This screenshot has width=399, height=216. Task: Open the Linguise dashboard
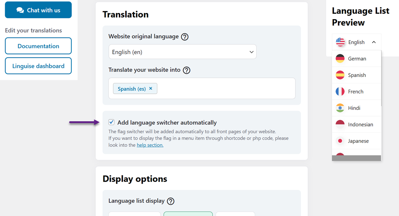(38, 66)
